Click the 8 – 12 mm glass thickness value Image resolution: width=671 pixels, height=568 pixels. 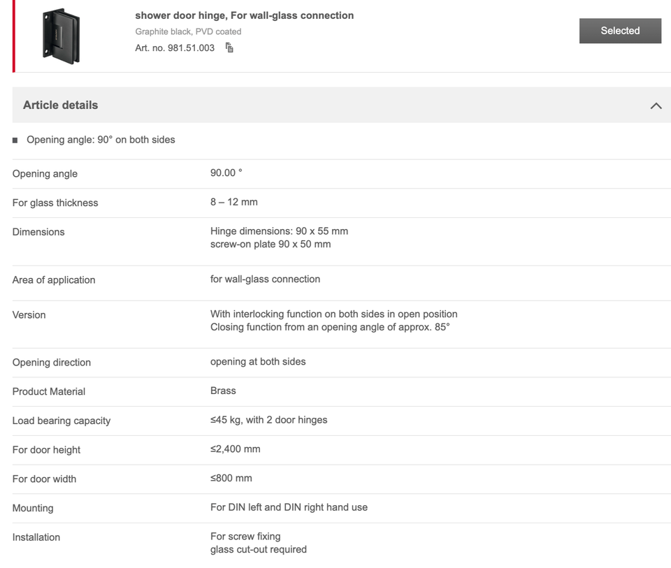[233, 202]
